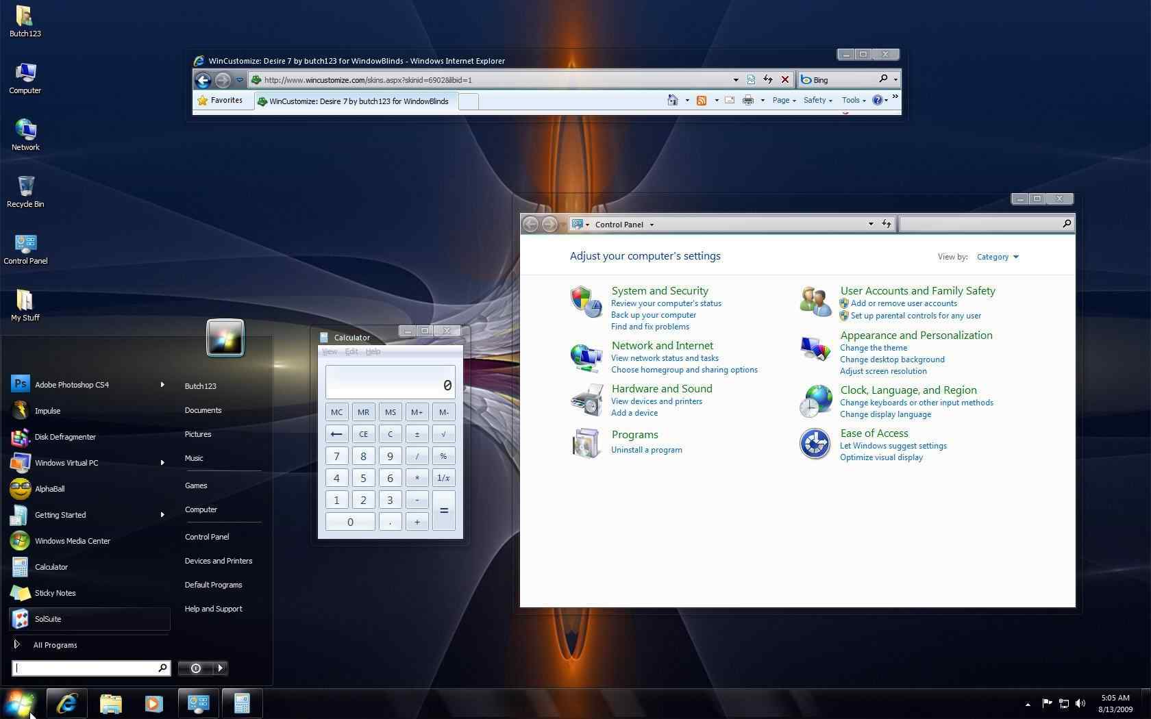
Task: Click the RSS feeds icon in IE
Action: (702, 100)
